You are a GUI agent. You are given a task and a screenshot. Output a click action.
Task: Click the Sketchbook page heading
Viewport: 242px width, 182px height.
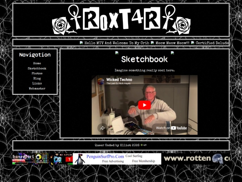click(144, 59)
